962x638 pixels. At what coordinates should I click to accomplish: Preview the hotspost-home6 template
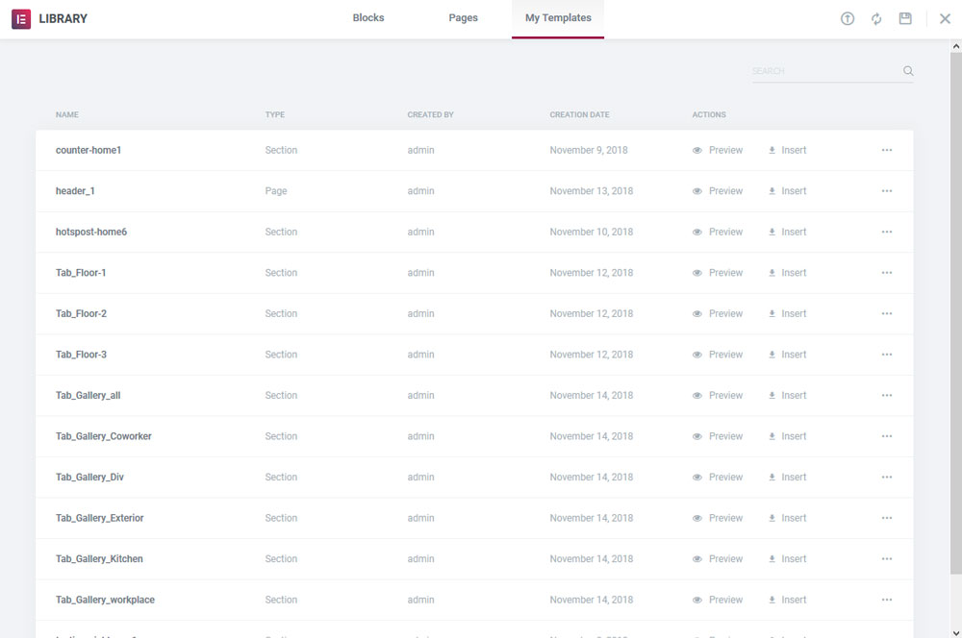[719, 233]
